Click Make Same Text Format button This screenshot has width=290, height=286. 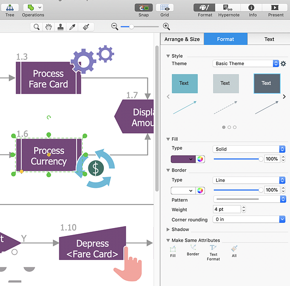click(x=213, y=253)
